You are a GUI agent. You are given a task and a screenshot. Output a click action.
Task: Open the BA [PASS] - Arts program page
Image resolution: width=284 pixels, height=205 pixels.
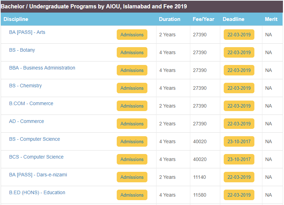pos(27,32)
